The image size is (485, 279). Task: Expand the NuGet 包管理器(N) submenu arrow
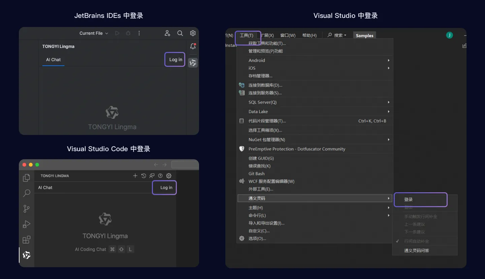[388, 140]
